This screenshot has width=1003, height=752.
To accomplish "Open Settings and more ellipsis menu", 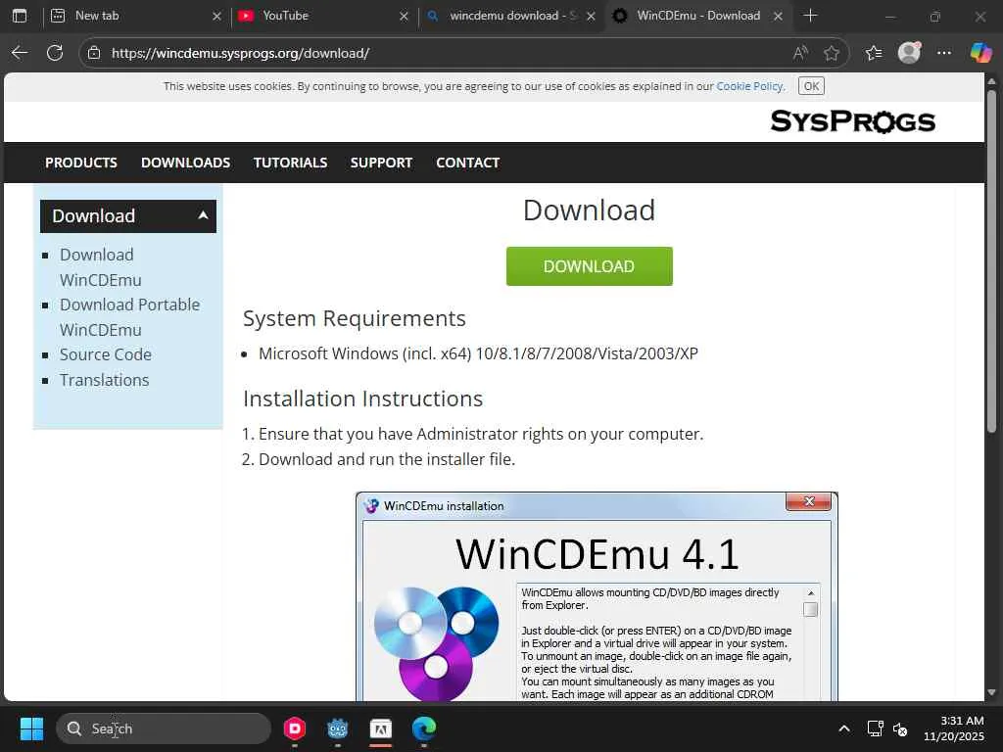I will click(x=944, y=53).
